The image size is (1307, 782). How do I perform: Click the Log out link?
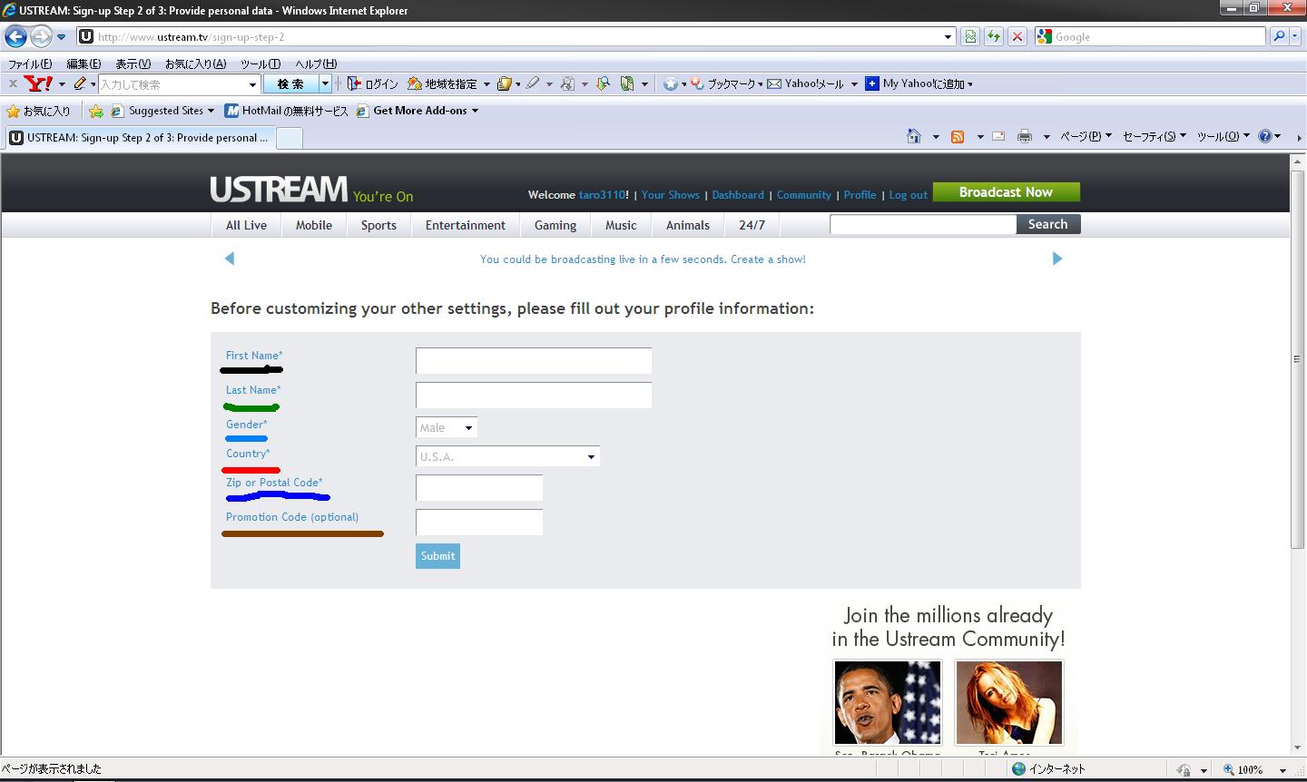(908, 195)
